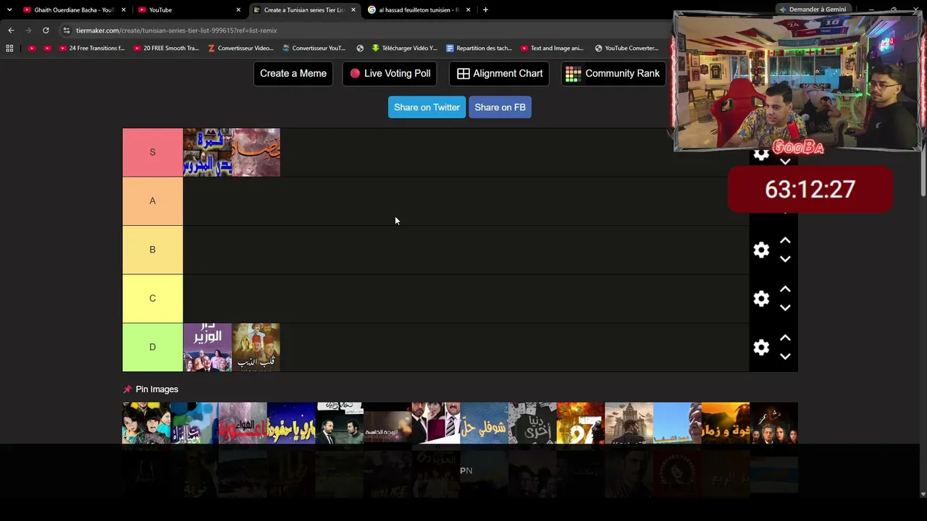View site information icon in address bar
Screen dimensions: 927x521
66,30
